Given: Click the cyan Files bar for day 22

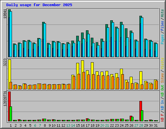Looking at the screenshot, I should pyautogui.click(x=113, y=40).
